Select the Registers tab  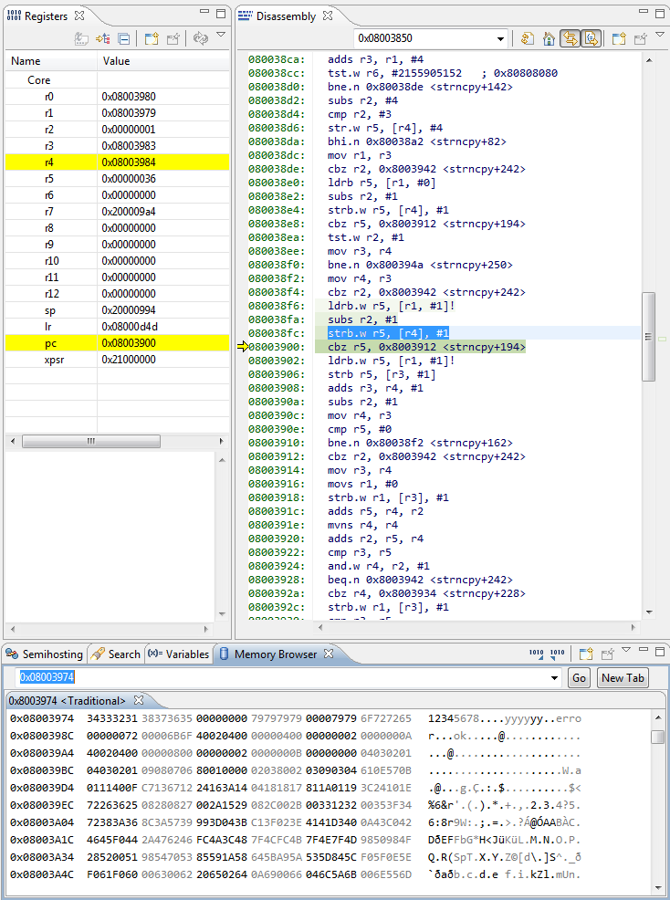point(46,16)
